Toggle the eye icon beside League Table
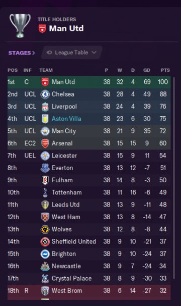This screenshot has height=306, width=181. 49,53
